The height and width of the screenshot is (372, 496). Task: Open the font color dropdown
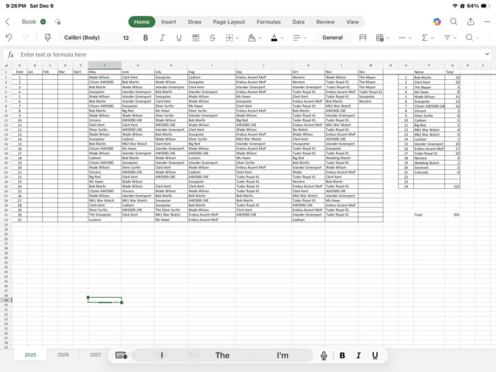click(277, 38)
